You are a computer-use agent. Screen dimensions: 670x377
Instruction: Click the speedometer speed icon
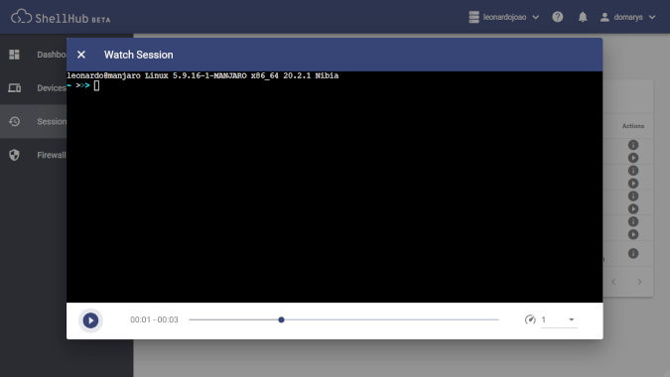530,319
